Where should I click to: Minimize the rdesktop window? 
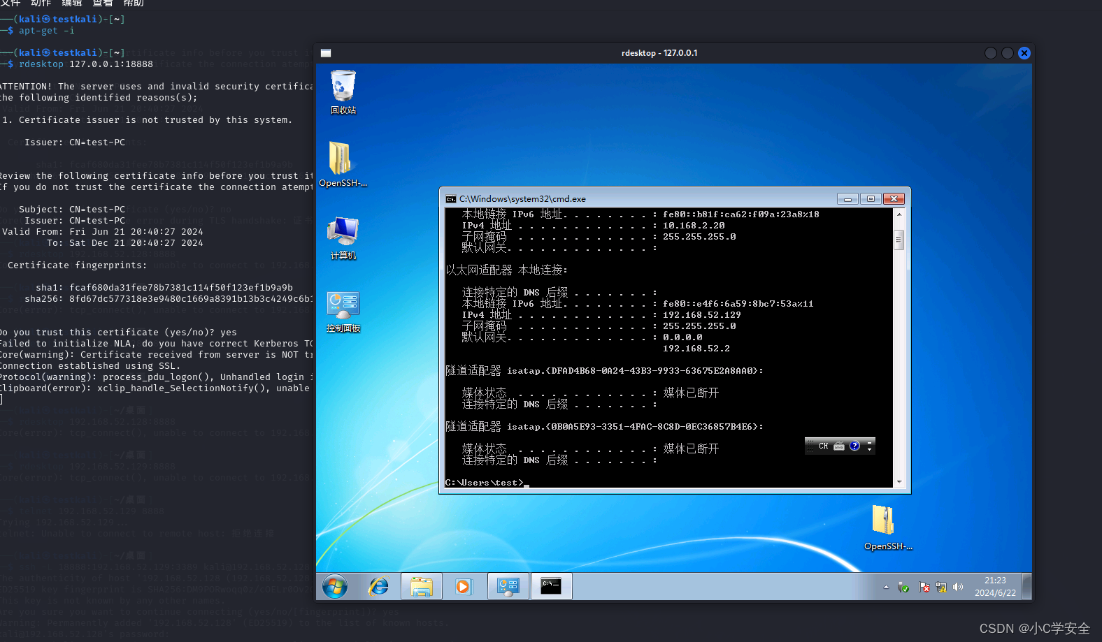point(990,53)
